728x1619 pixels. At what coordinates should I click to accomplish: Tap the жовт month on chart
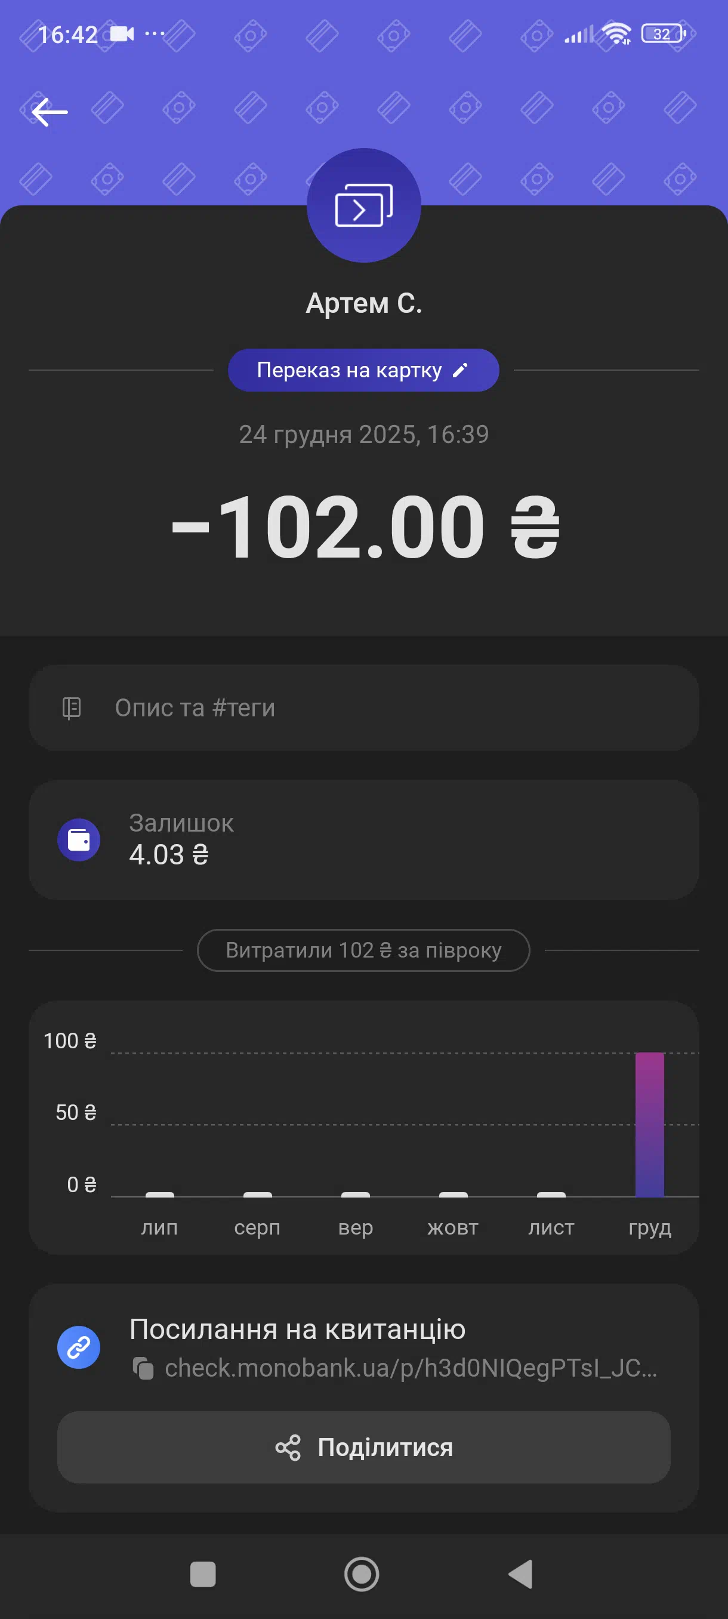[453, 1227]
